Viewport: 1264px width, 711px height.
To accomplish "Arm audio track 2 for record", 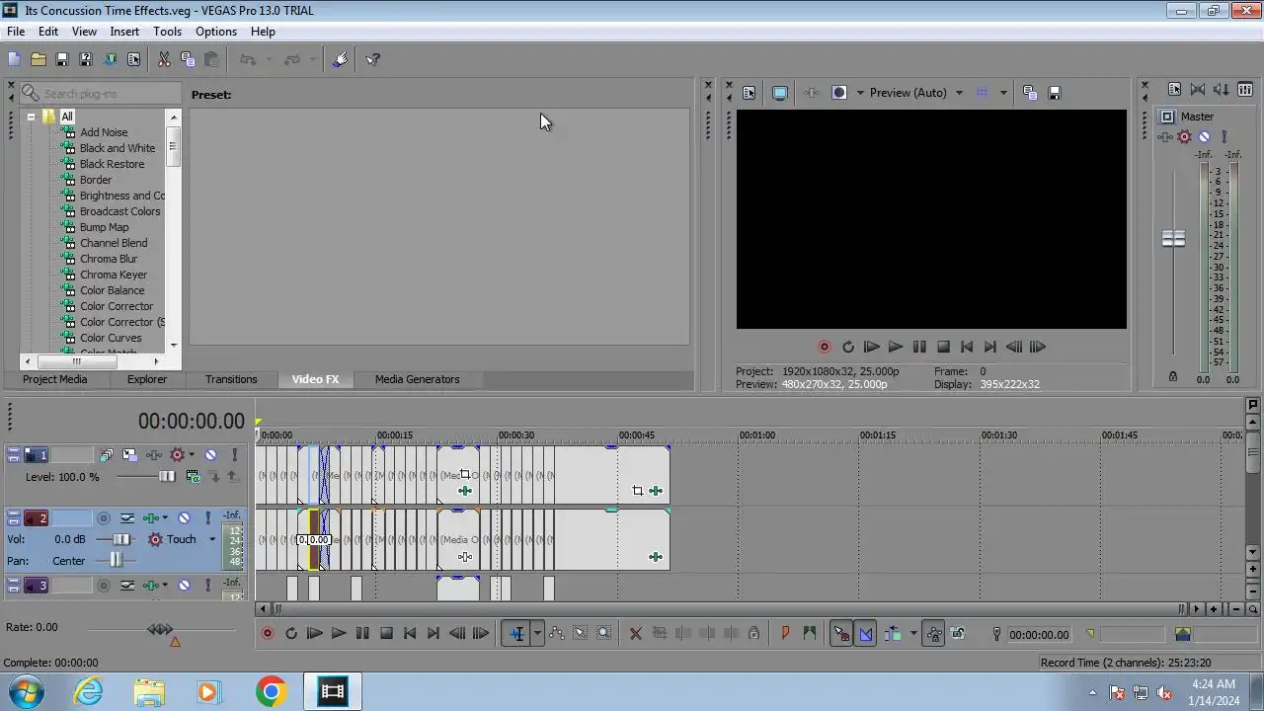I will click(104, 518).
